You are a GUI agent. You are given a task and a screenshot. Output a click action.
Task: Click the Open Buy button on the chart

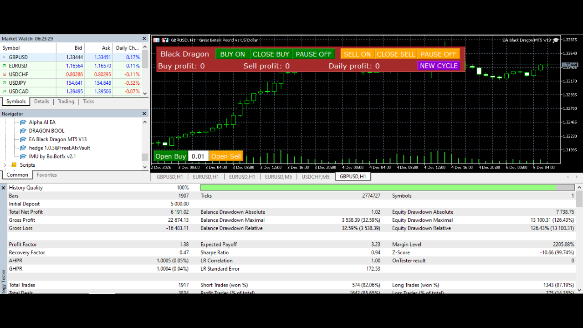coord(170,156)
